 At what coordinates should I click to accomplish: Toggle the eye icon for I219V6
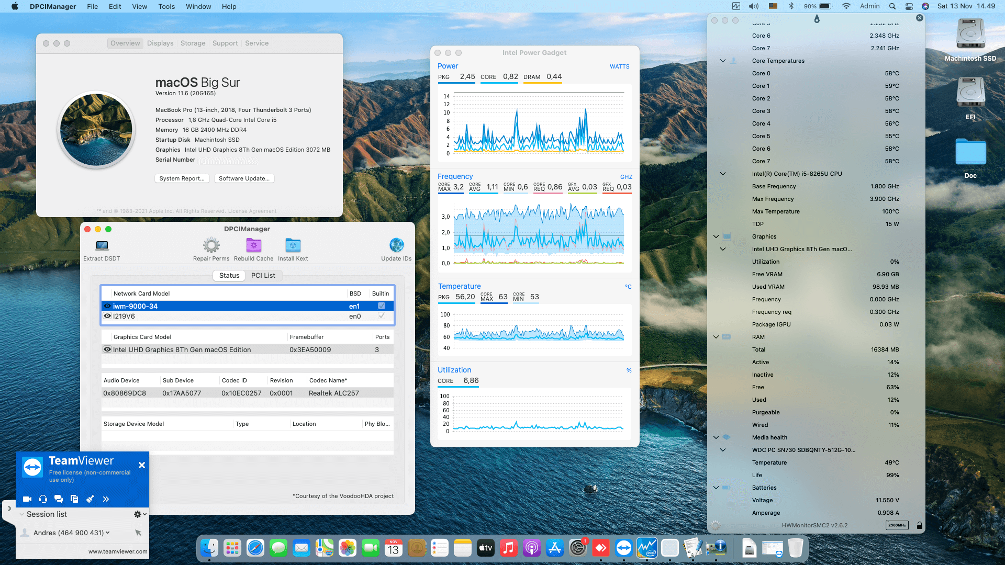click(107, 316)
